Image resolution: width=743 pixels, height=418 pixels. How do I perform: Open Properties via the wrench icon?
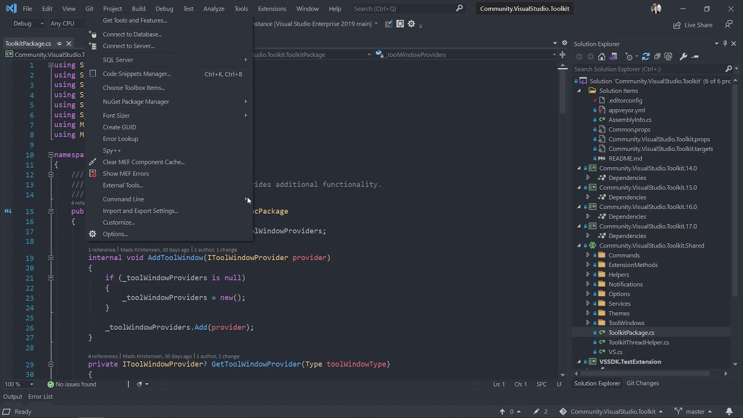(x=683, y=56)
